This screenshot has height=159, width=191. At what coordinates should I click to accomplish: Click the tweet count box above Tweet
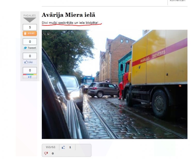[30, 41]
